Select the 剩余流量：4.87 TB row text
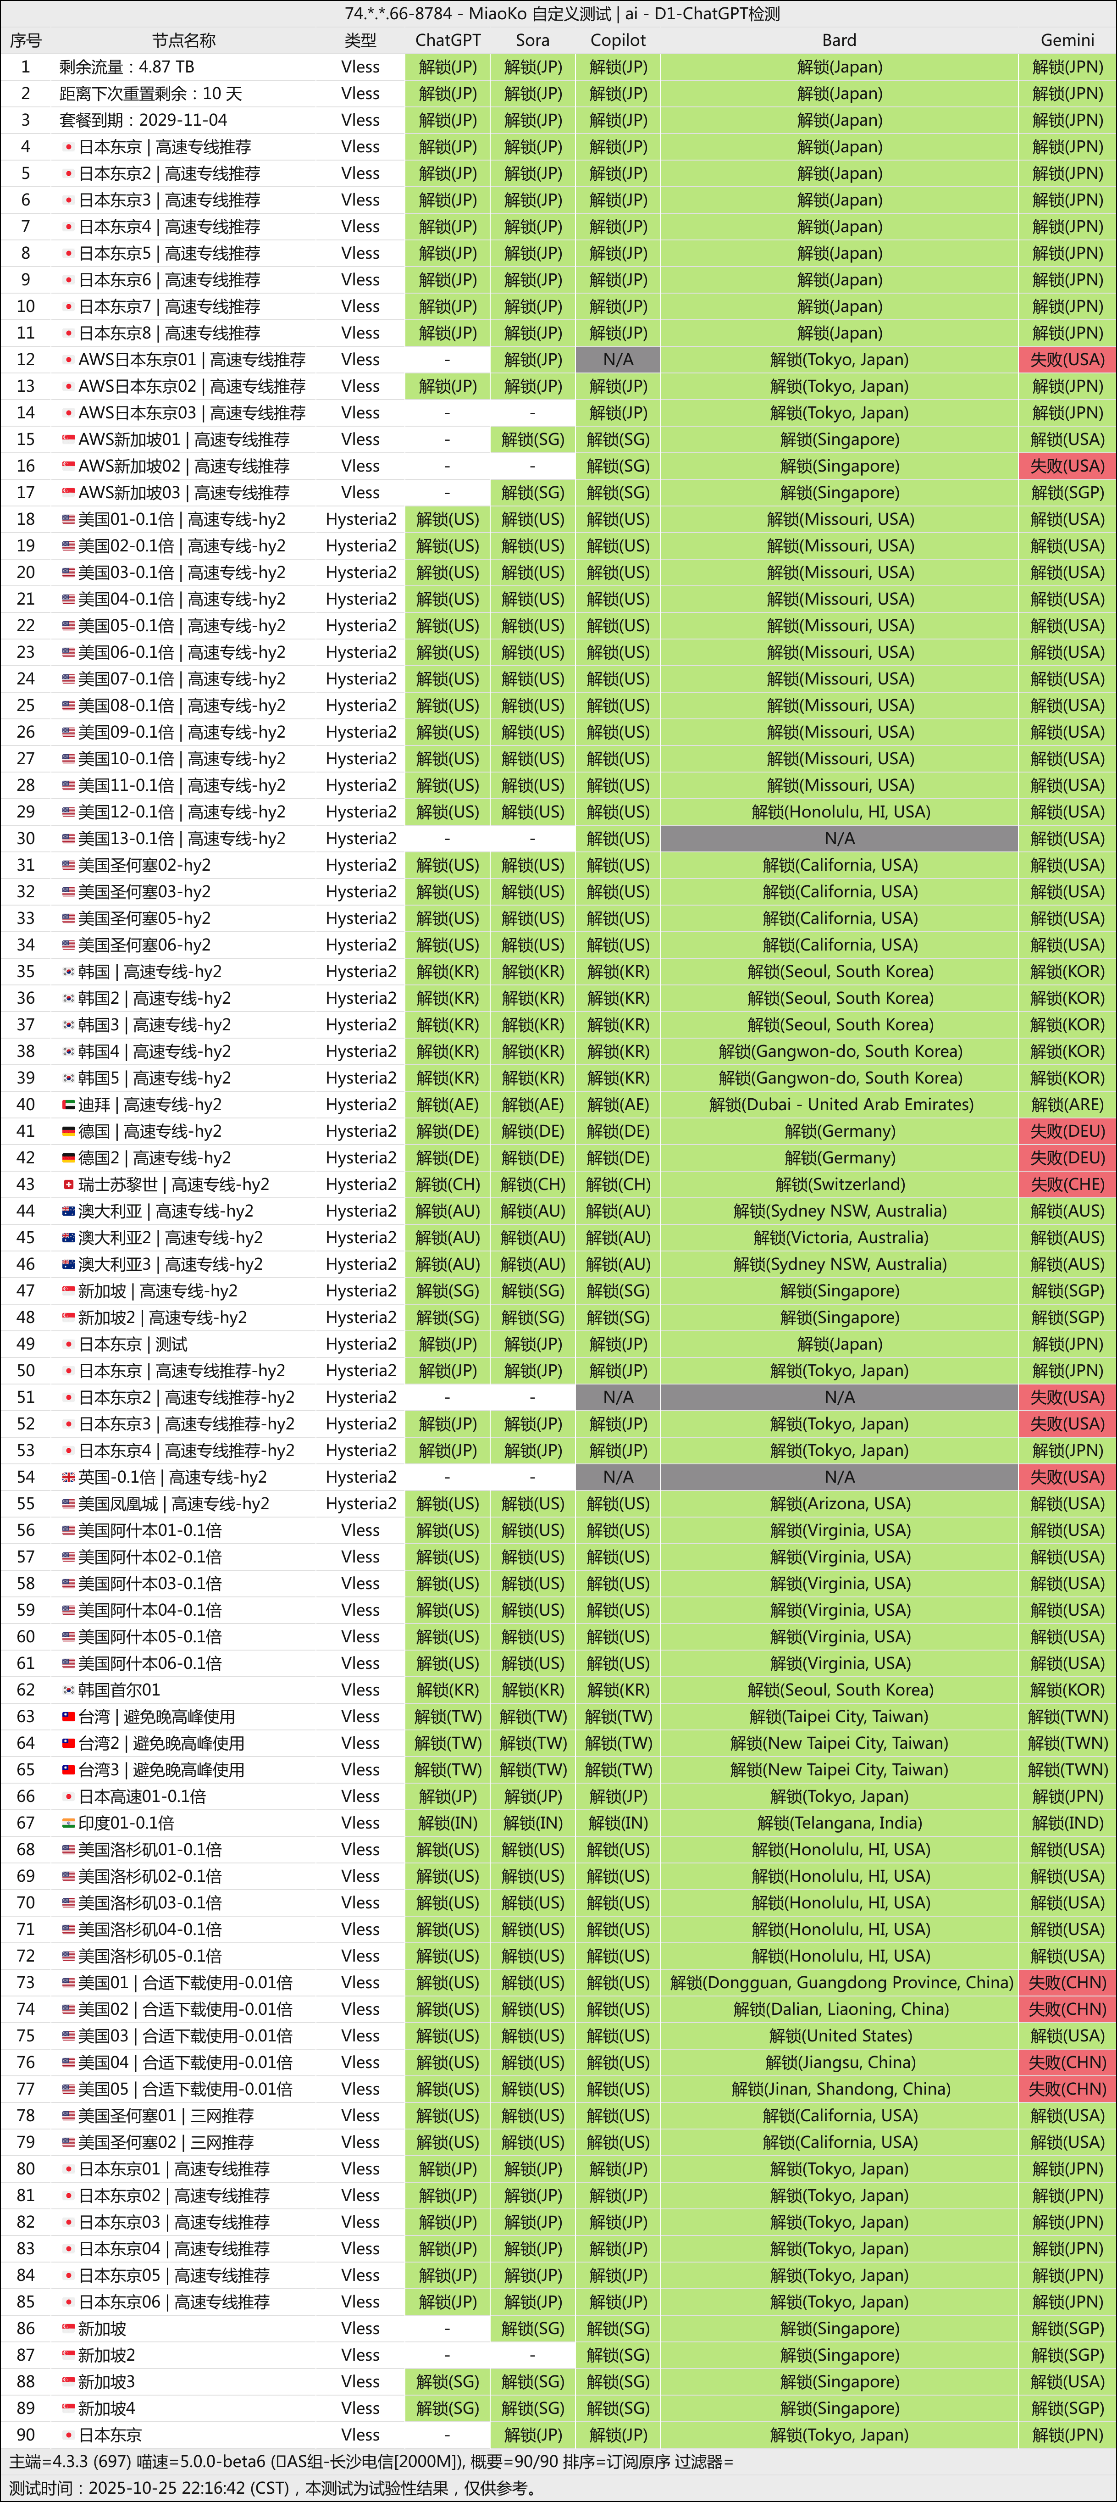This screenshot has height=2502, width=1117. [x=127, y=67]
